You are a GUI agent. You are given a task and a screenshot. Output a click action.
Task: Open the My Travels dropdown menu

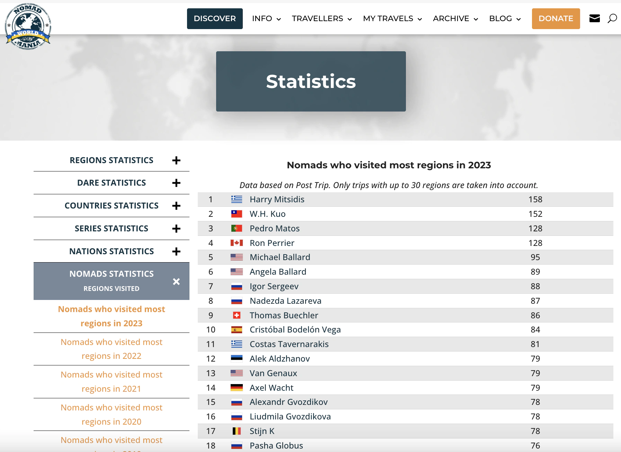point(392,19)
